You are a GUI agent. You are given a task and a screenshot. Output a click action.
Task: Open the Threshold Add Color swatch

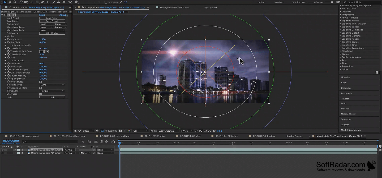(41, 52)
